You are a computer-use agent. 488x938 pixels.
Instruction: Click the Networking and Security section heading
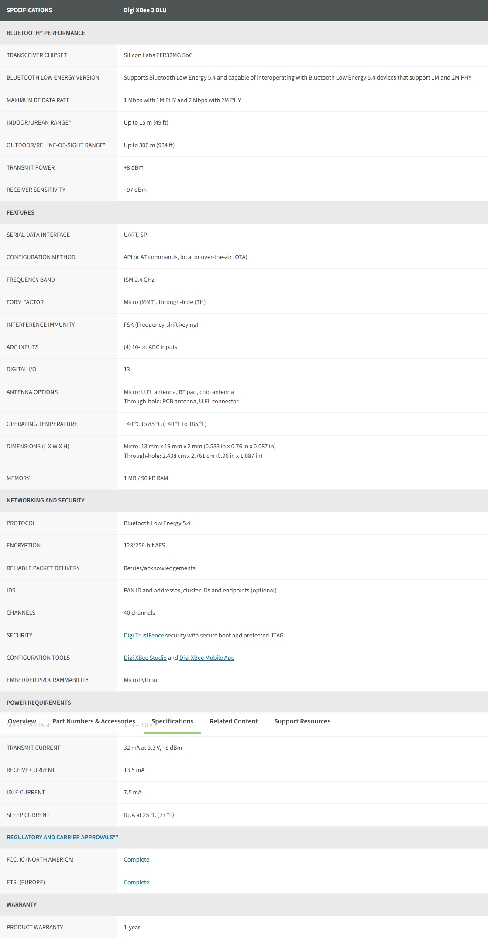tap(45, 500)
